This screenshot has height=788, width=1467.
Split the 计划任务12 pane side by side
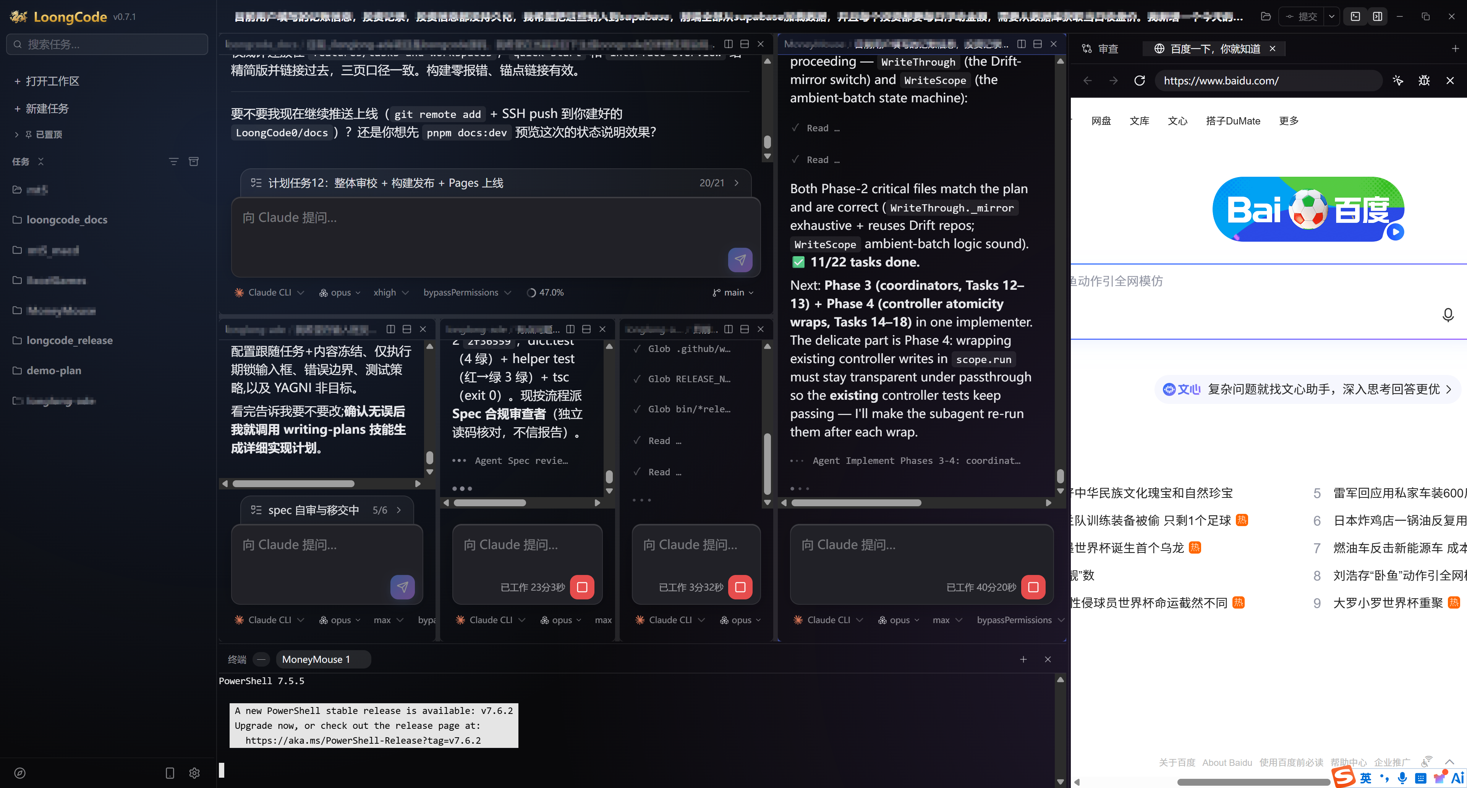tap(728, 44)
